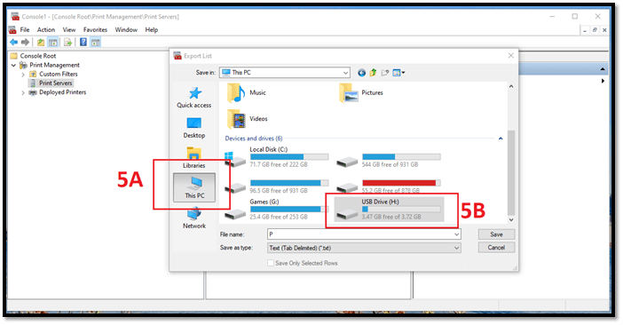The width and height of the screenshot is (623, 325).
Task: Select Local Disk (C:) drive
Action: click(x=277, y=157)
